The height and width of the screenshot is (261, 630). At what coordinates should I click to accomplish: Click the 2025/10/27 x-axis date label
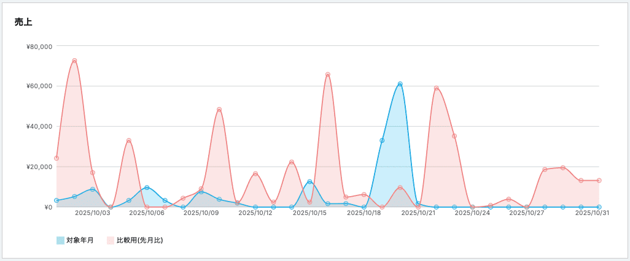coord(527,213)
